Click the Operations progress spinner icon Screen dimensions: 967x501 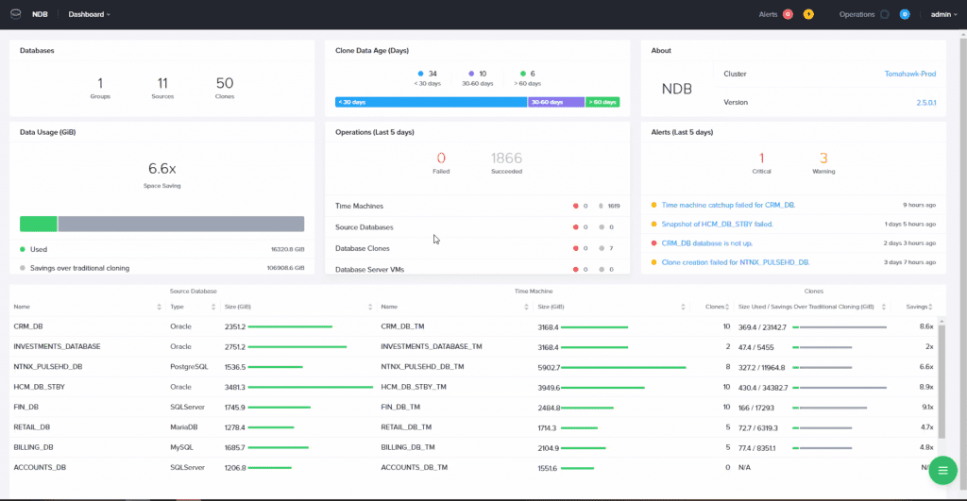tap(885, 14)
